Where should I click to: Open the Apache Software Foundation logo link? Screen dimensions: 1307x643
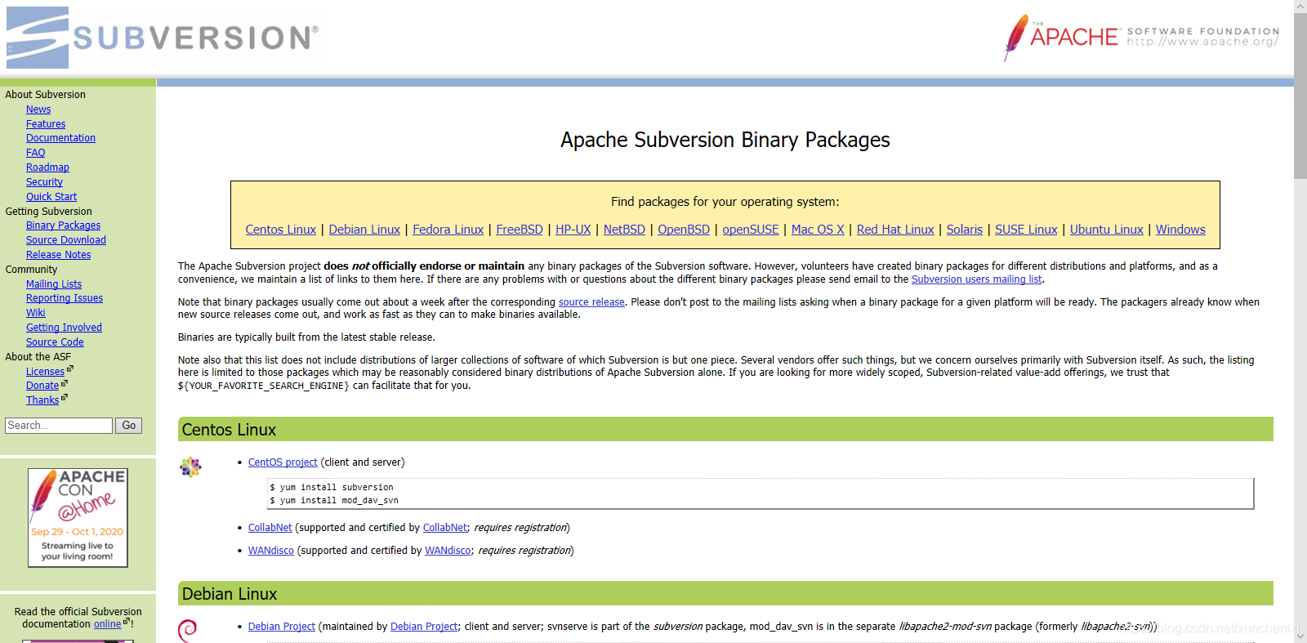click(1141, 38)
